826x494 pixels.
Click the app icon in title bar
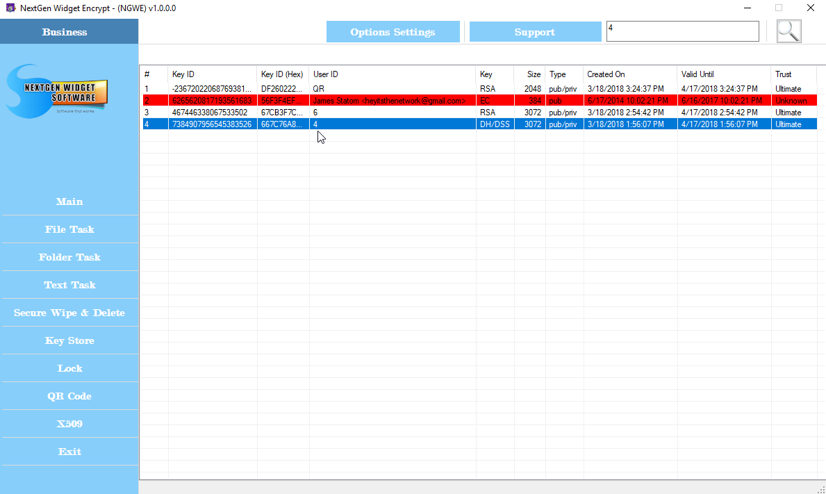pos(10,8)
